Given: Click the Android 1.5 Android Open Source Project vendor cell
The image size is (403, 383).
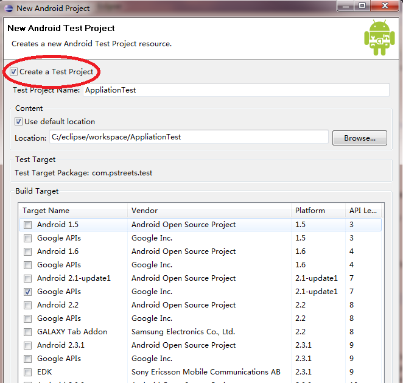Looking at the screenshot, I should pos(183,225).
